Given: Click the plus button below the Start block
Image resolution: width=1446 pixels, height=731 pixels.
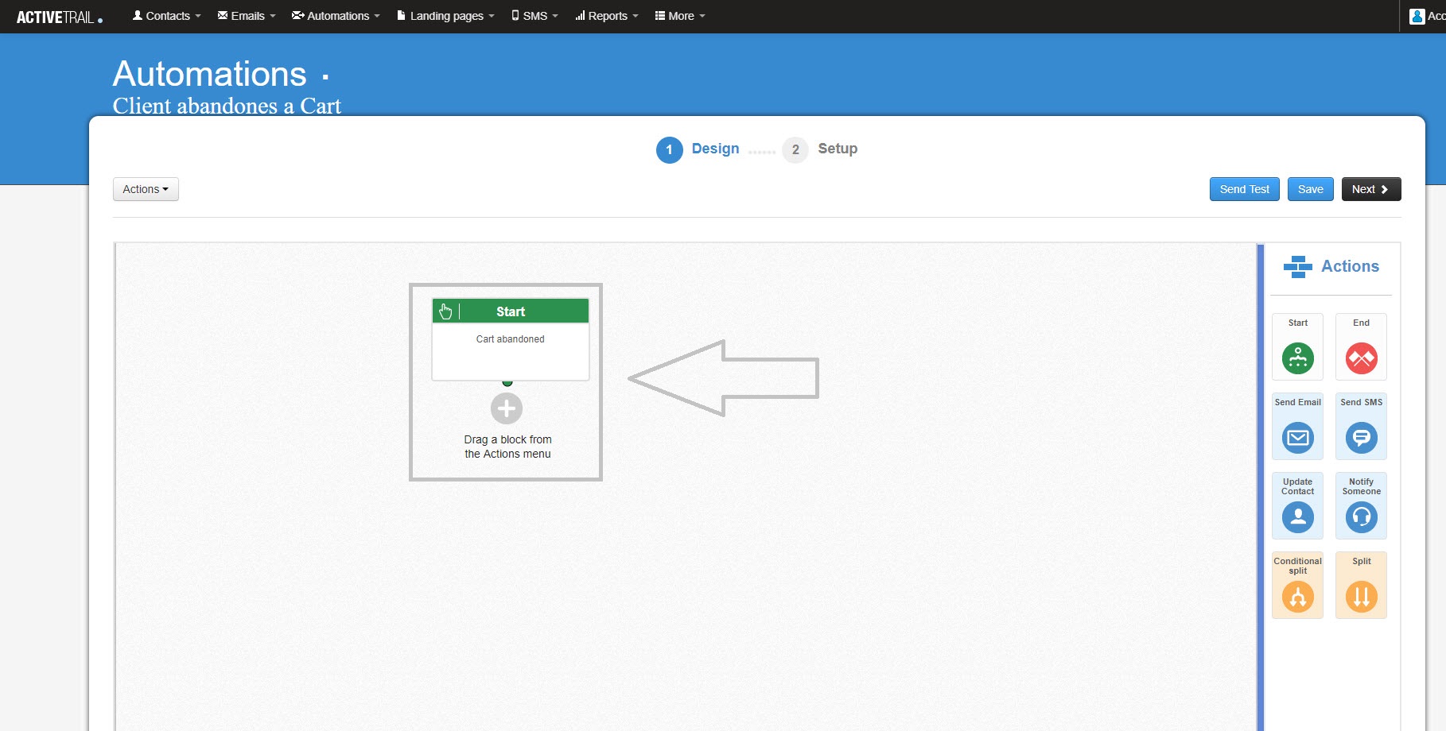Looking at the screenshot, I should pyautogui.click(x=507, y=408).
